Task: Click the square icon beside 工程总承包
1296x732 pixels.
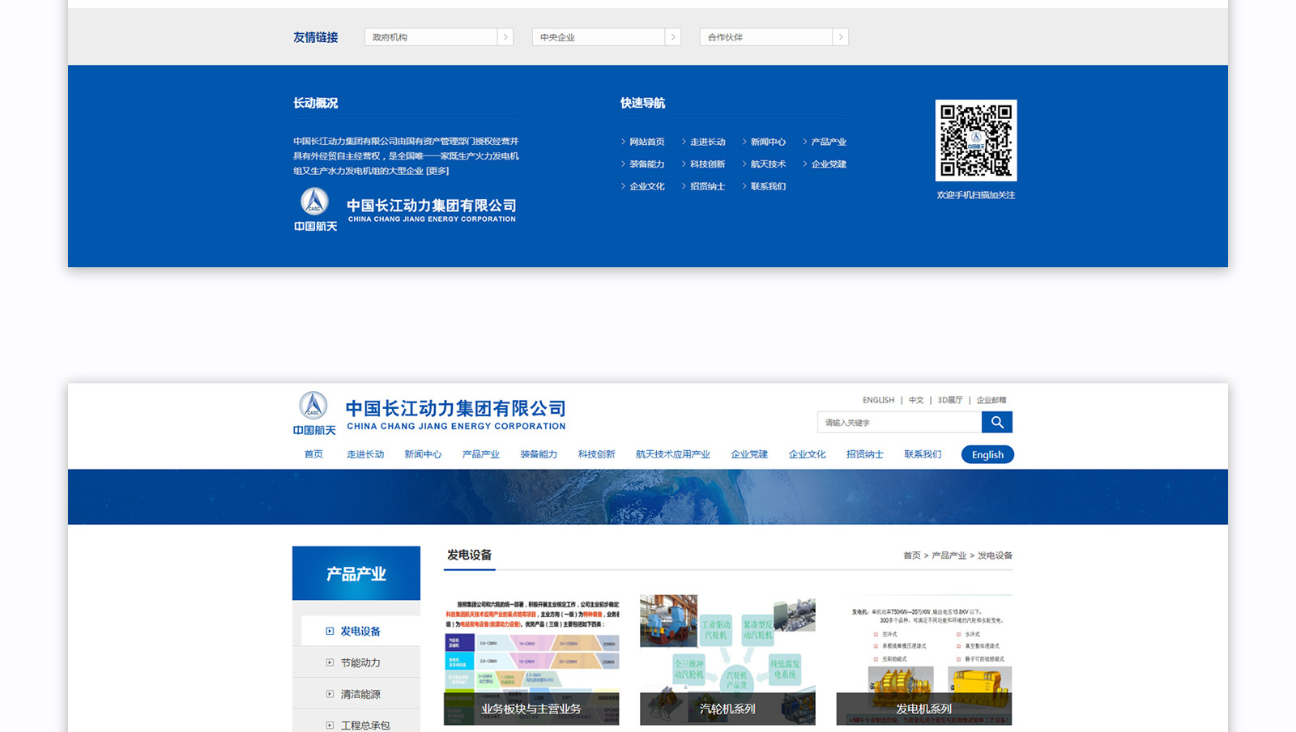Action: 330,725
